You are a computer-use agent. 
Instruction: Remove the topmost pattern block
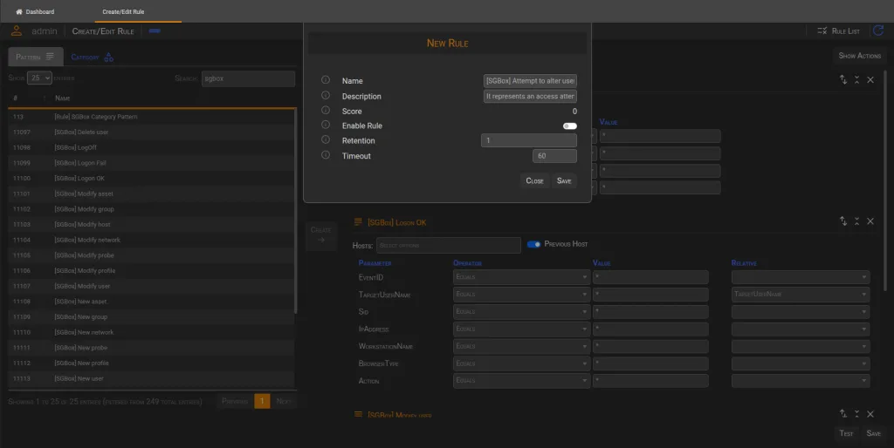(x=870, y=79)
